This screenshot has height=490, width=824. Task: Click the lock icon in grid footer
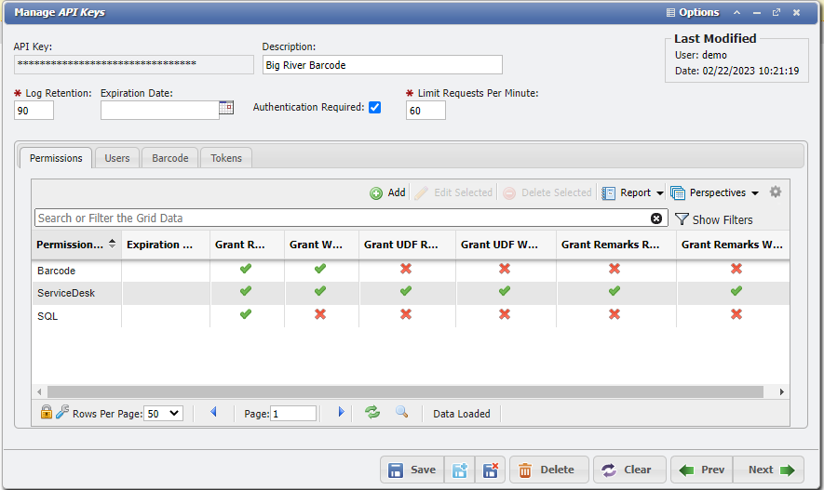pos(46,412)
